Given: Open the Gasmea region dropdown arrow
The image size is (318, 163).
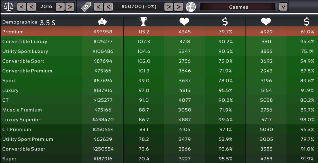Looking at the screenshot, I should click(x=283, y=7).
